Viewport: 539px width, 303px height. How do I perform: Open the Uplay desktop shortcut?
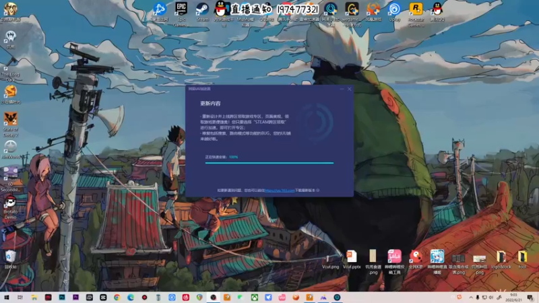(x=395, y=11)
